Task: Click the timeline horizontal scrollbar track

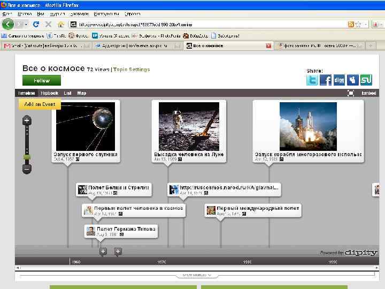Action: [x=197, y=268]
